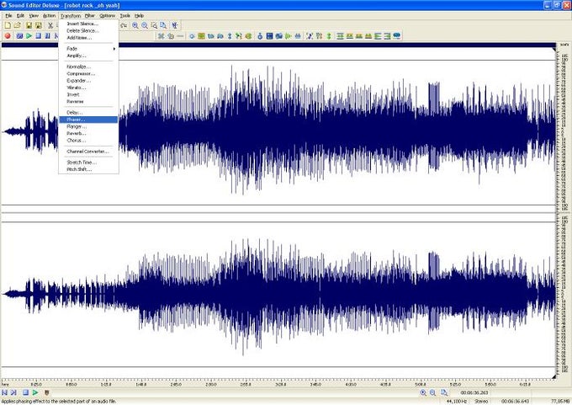Click the timeline ruler below the waveforms
The width and height of the screenshot is (572, 405).
(278, 382)
